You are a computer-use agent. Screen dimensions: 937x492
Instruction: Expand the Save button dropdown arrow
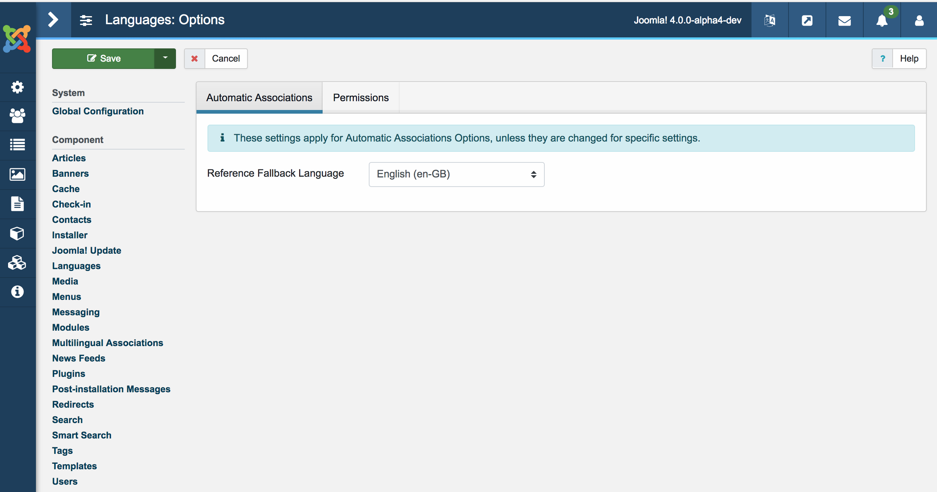click(x=165, y=58)
